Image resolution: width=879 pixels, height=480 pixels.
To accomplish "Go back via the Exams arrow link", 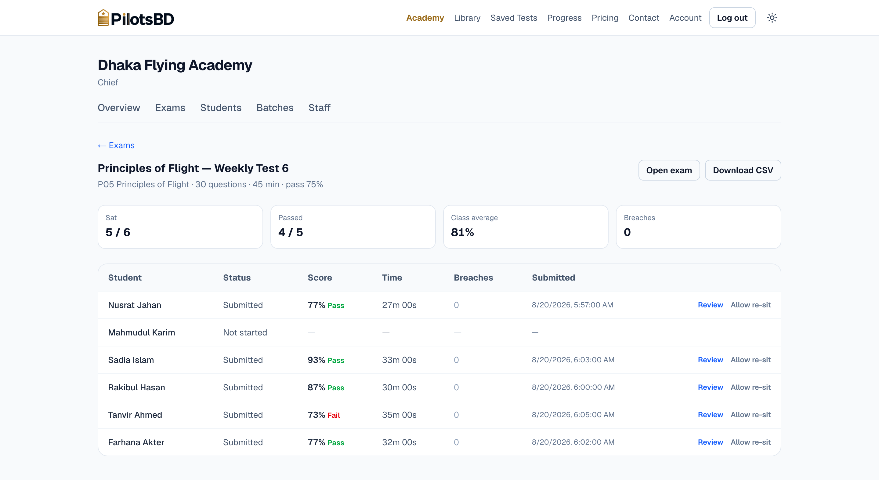I will tap(116, 145).
